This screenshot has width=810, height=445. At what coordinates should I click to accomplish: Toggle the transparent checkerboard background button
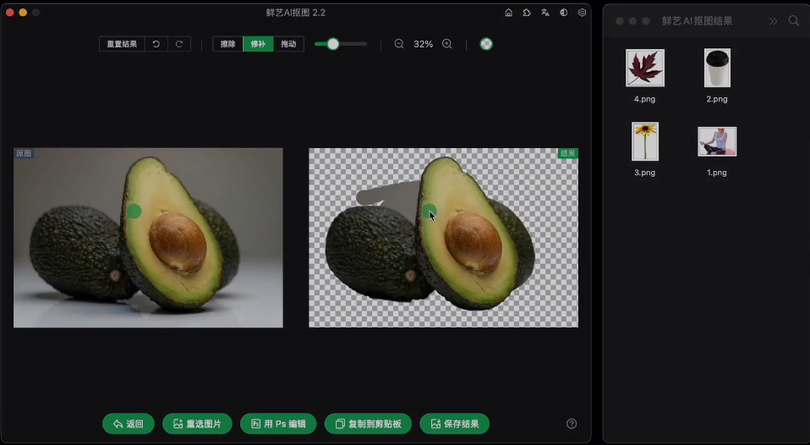coord(486,44)
